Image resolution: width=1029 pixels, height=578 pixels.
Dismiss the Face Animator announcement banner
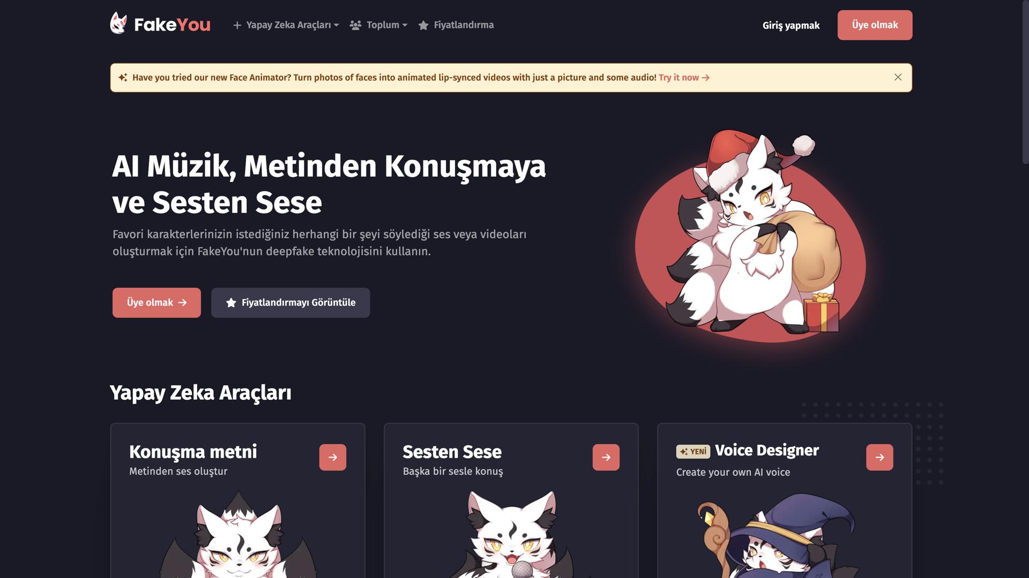click(898, 77)
